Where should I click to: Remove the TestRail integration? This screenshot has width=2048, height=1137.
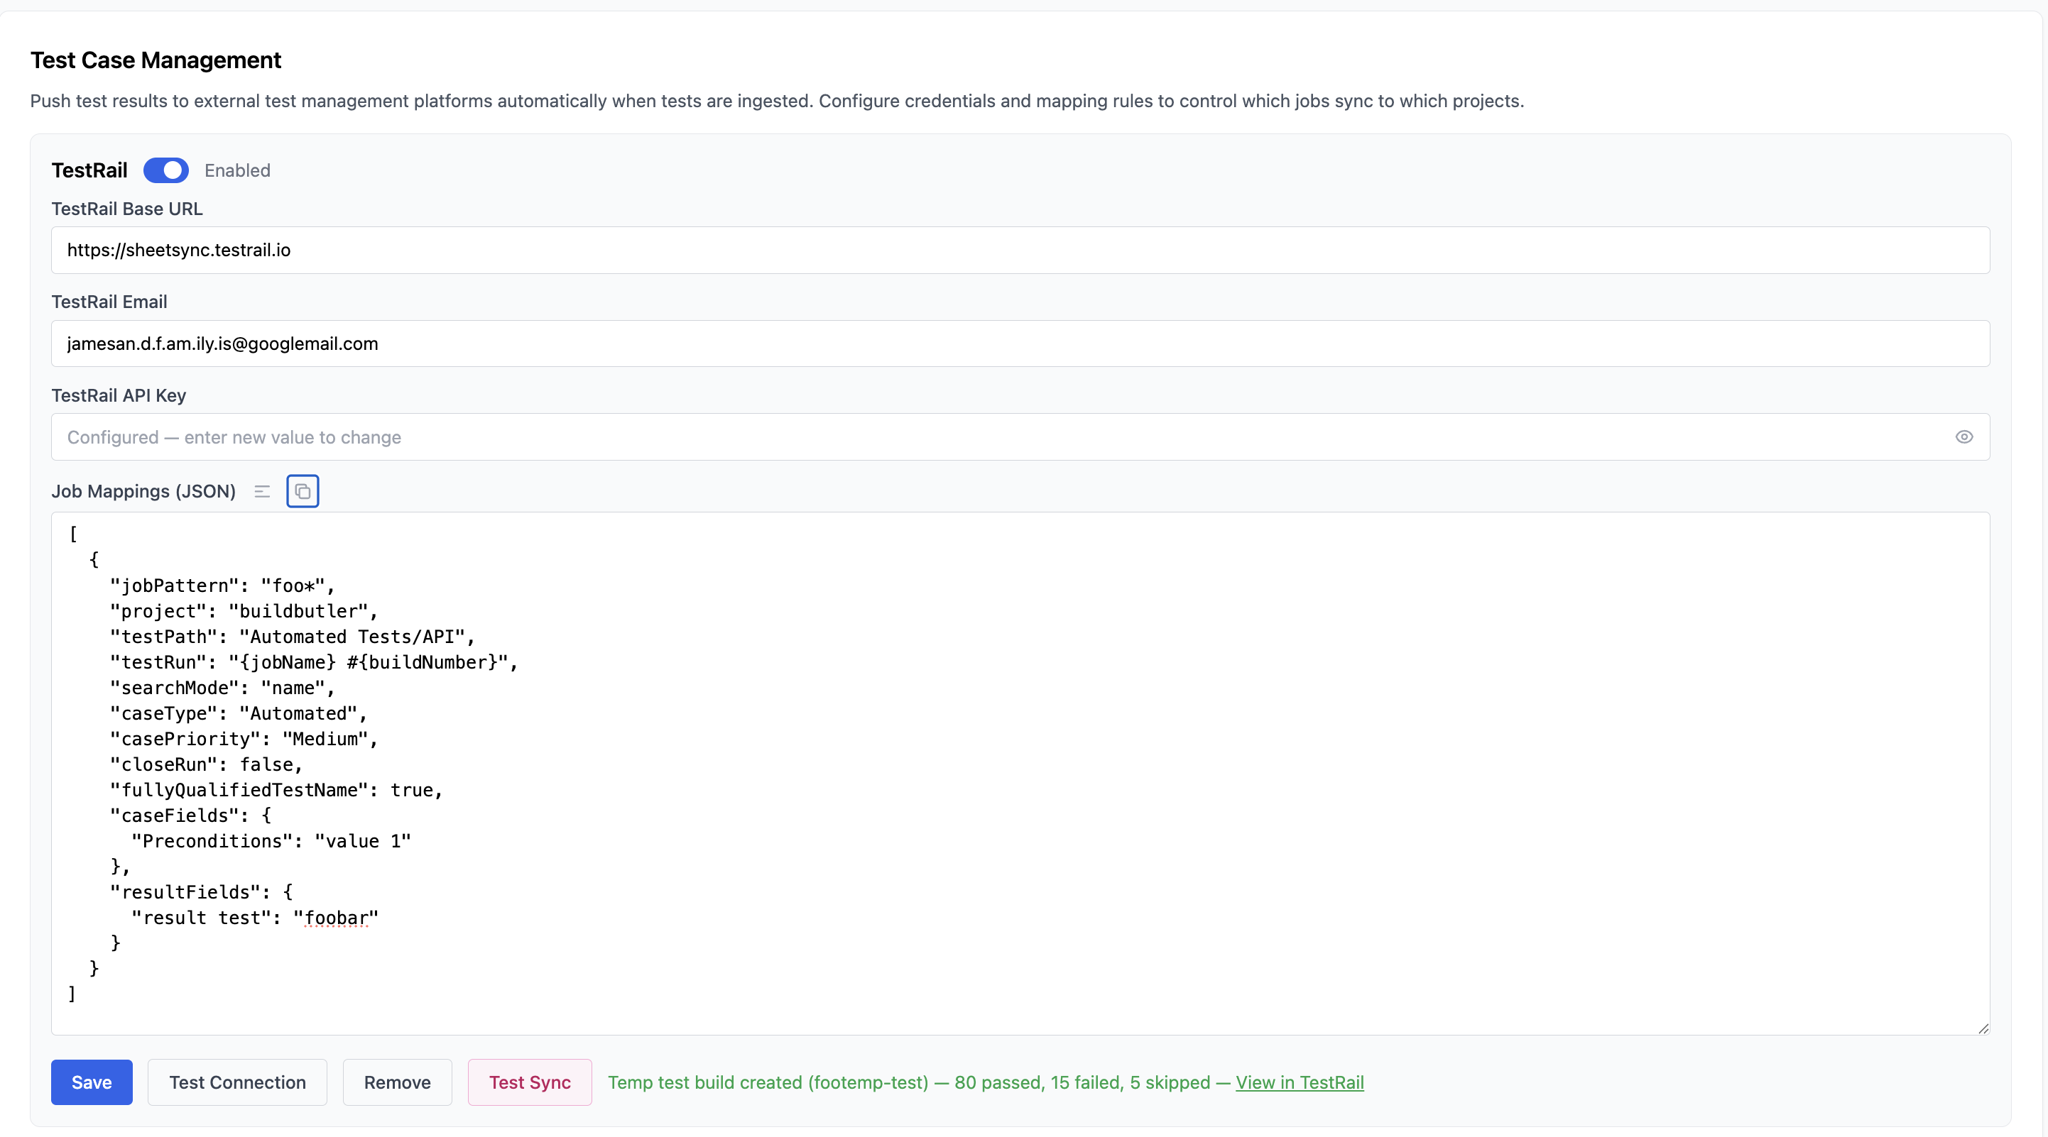click(397, 1082)
